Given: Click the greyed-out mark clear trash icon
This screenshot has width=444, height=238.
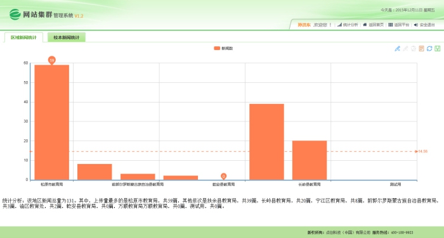Looking at the screenshot, I should click(414, 49).
